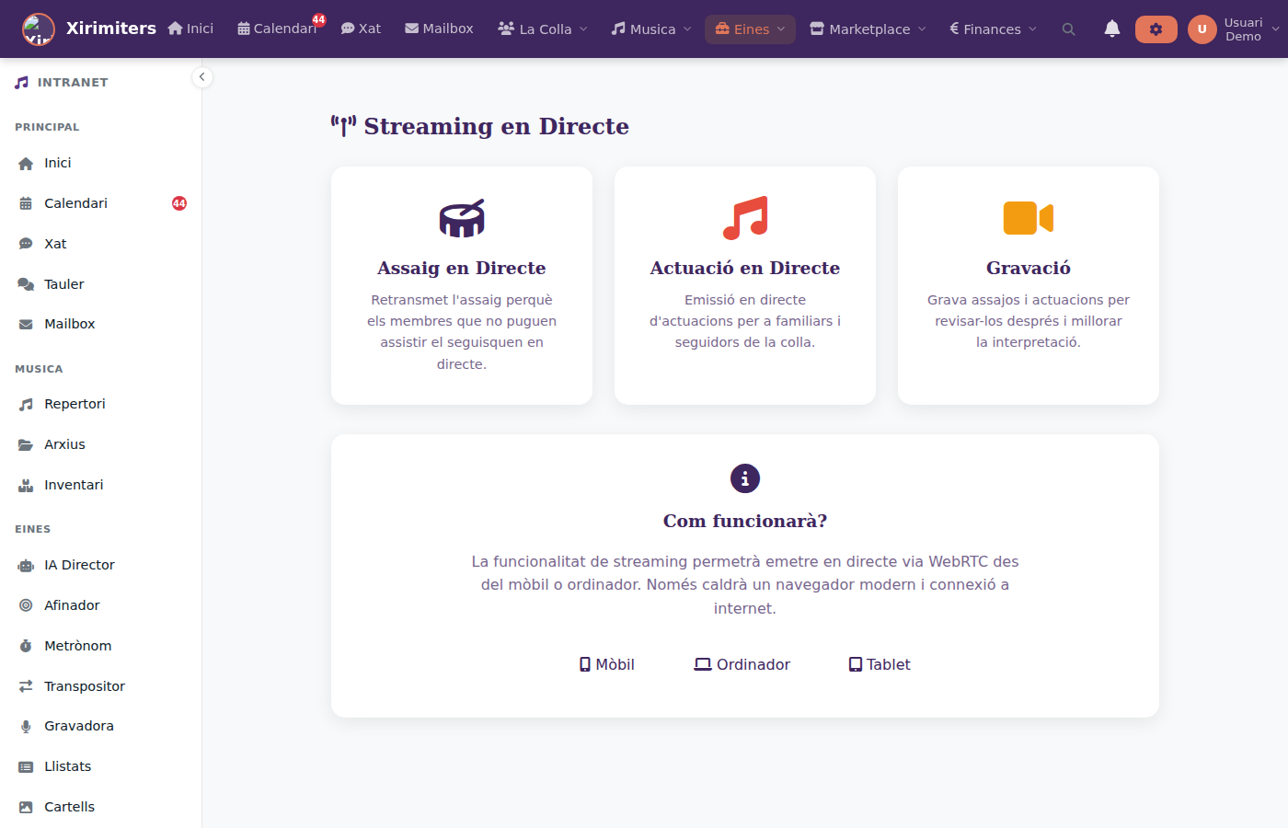Screen dimensions: 1288x828
Task: Click the notifications bell icon
Action: tap(1112, 29)
